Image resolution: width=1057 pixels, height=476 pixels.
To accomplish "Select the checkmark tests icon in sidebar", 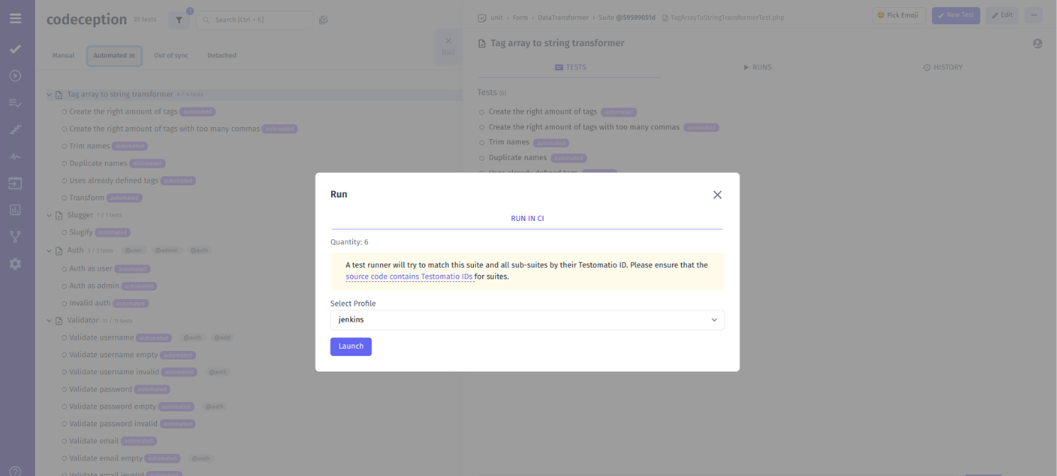I will [x=16, y=49].
